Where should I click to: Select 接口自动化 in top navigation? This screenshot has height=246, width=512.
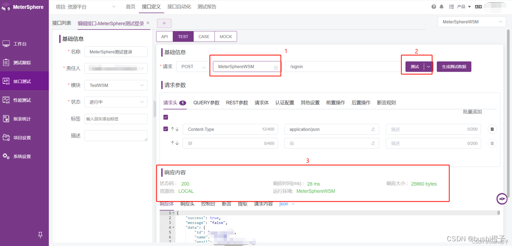click(179, 6)
